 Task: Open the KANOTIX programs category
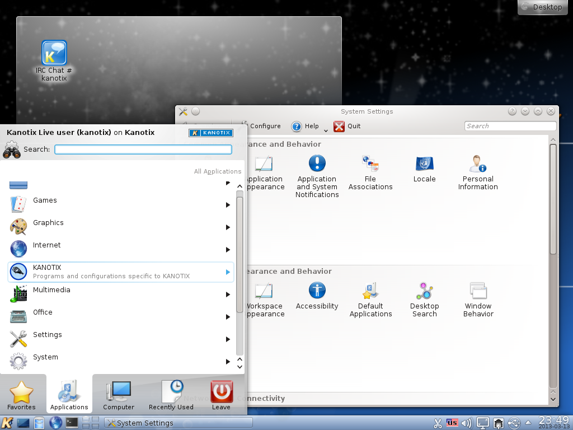point(121,272)
